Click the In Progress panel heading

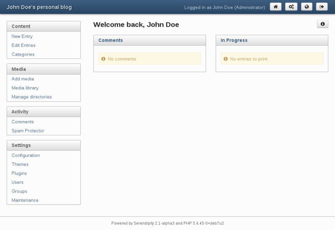(234, 40)
